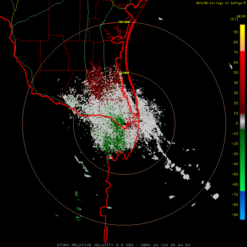This screenshot has height=247, width=247.
Task: Click the -30 value on velocity scale
Action: pyautogui.click(x=235, y=154)
